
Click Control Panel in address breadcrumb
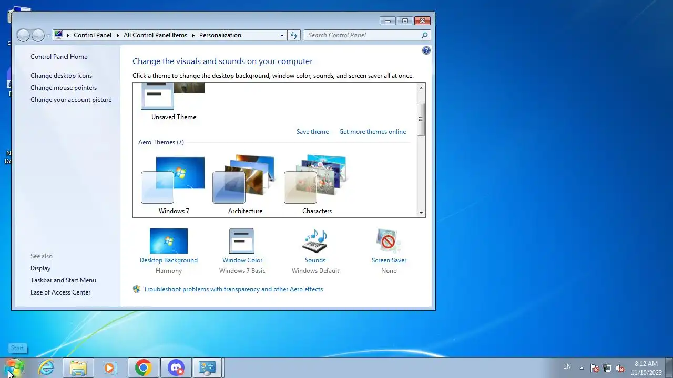pyautogui.click(x=93, y=35)
